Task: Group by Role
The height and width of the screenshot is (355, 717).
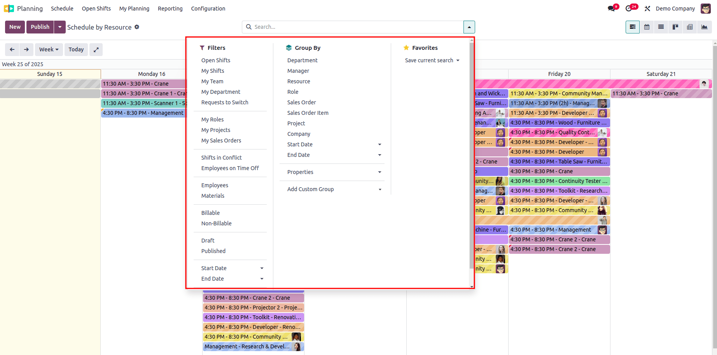Action: pyautogui.click(x=293, y=92)
